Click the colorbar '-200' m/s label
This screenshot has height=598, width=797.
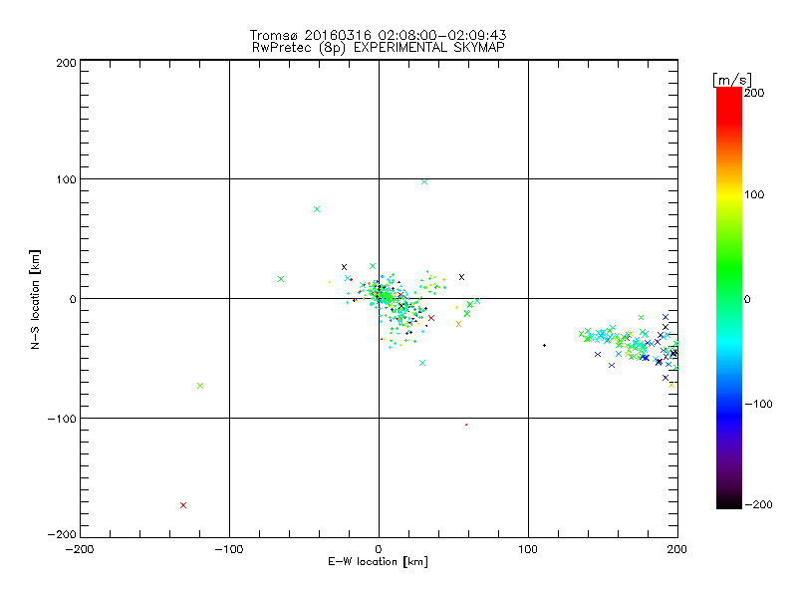point(758,504)
